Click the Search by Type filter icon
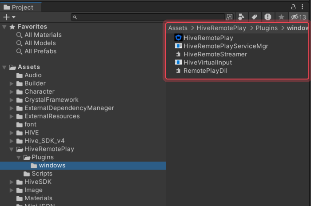Image resolution: width=311 pixels, height=206 pixels. pos(241,17)
